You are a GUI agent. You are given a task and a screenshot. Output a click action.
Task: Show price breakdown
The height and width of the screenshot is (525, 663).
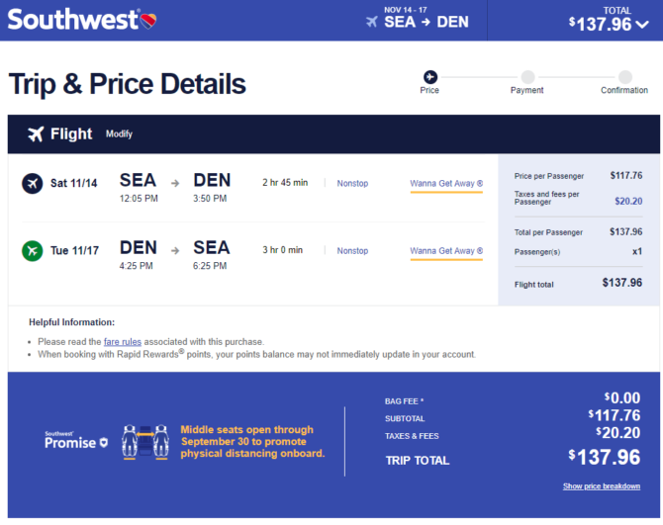point(602,486)
